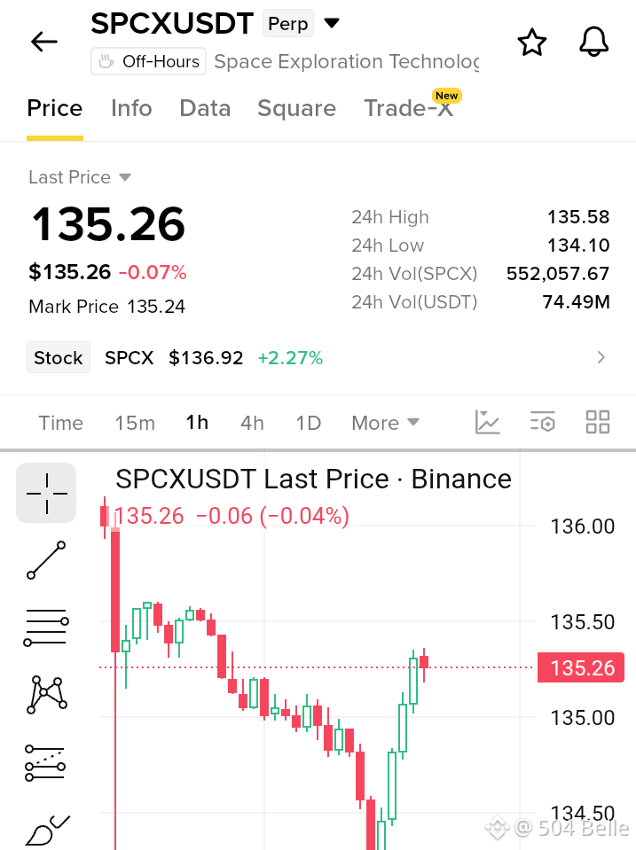Screen dimensions: 636x850
Task: Click the latest red candlestick on chart
Action: coord(424,662)
